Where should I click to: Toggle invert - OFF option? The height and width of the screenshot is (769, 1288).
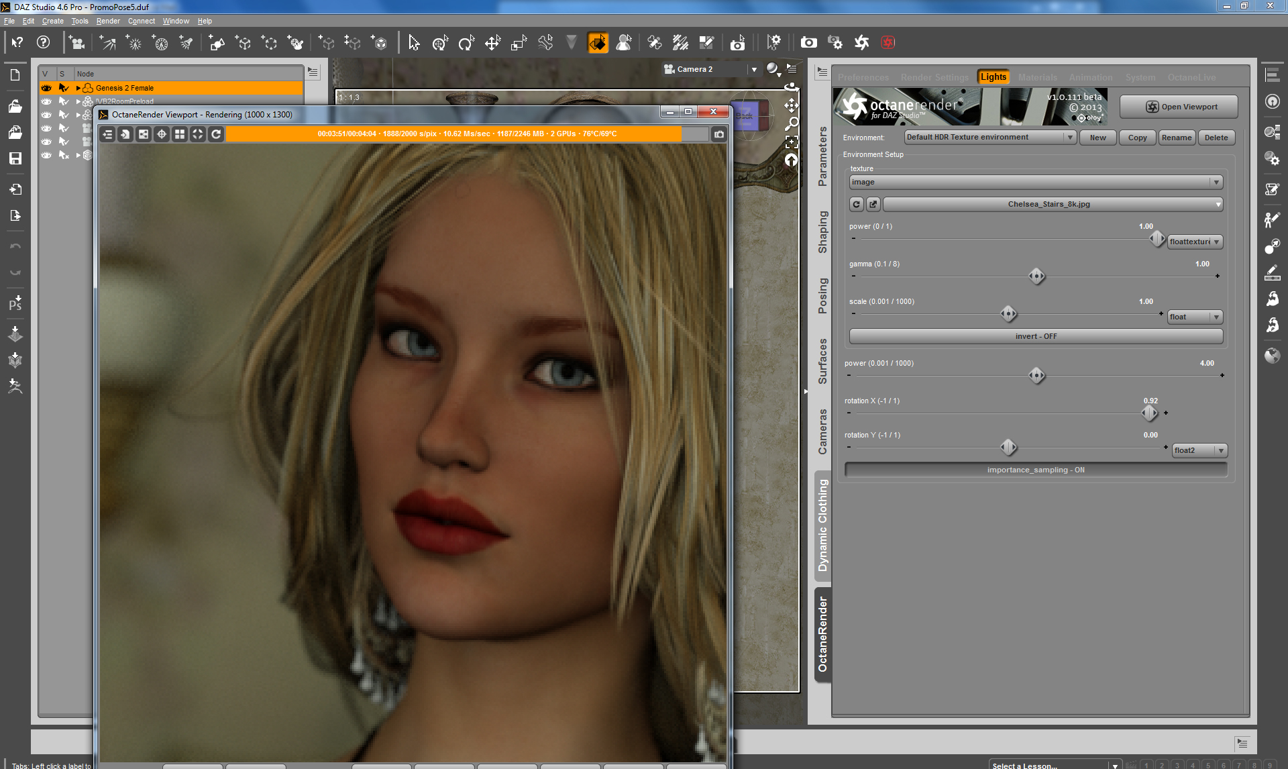pyautogui.click(x=1035, y=336)
